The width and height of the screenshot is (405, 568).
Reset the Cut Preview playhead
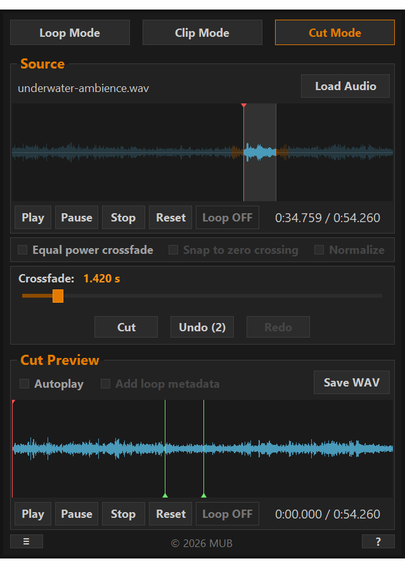(x=170, y=513)
